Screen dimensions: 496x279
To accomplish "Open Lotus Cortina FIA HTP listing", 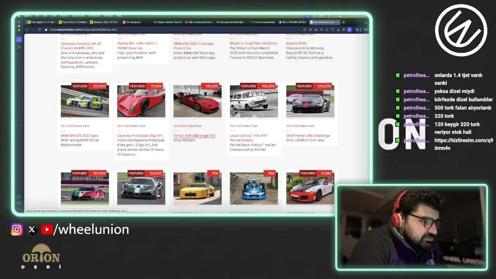I will pyautogui.click(x=249, y=138).
